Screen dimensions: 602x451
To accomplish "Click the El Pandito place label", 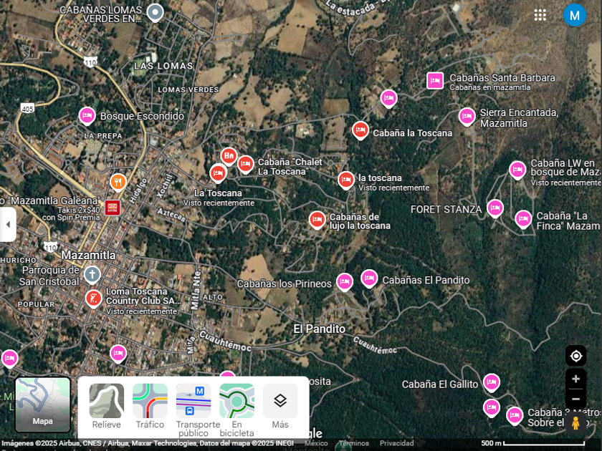I will click(320, 329).
